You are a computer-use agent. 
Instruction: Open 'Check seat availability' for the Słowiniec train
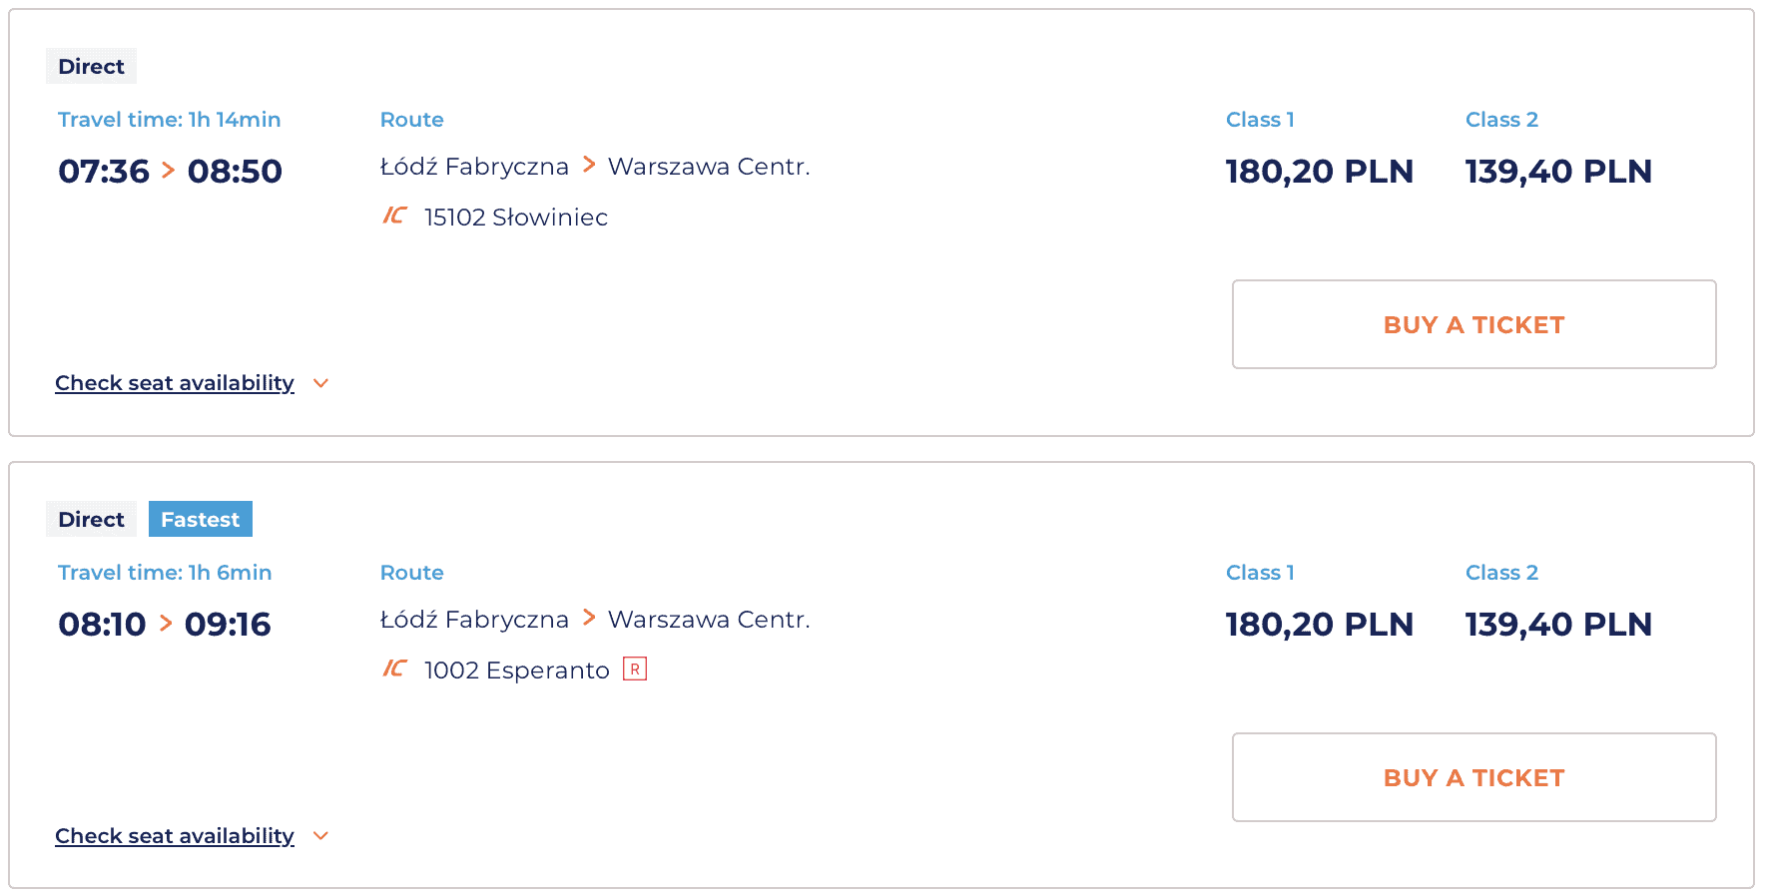point(175,383)
